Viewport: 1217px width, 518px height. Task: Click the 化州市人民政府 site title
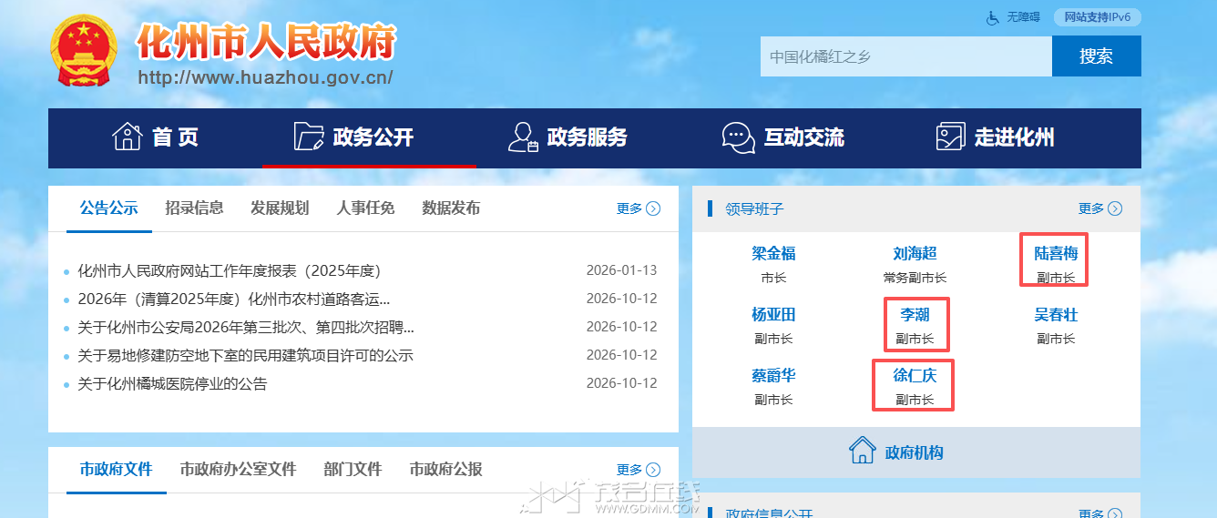click(x=266, y=41)
